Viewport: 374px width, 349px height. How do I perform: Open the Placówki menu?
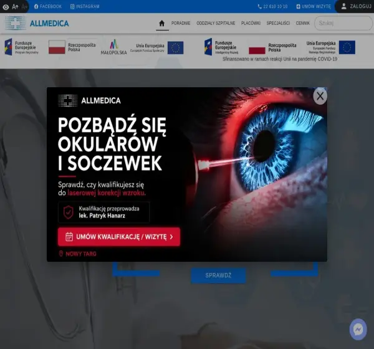click(251, 23)
